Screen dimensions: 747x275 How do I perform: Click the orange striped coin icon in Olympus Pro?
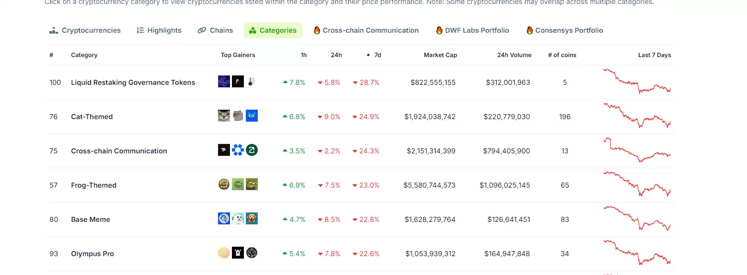[224, 253]
